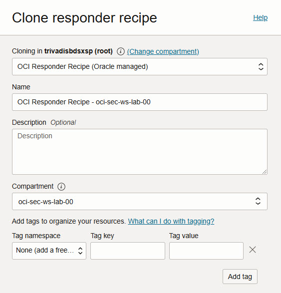The width and height of the screenshot is (281, 293).
Task: Focus the Name input field
Action: point(140,102)
